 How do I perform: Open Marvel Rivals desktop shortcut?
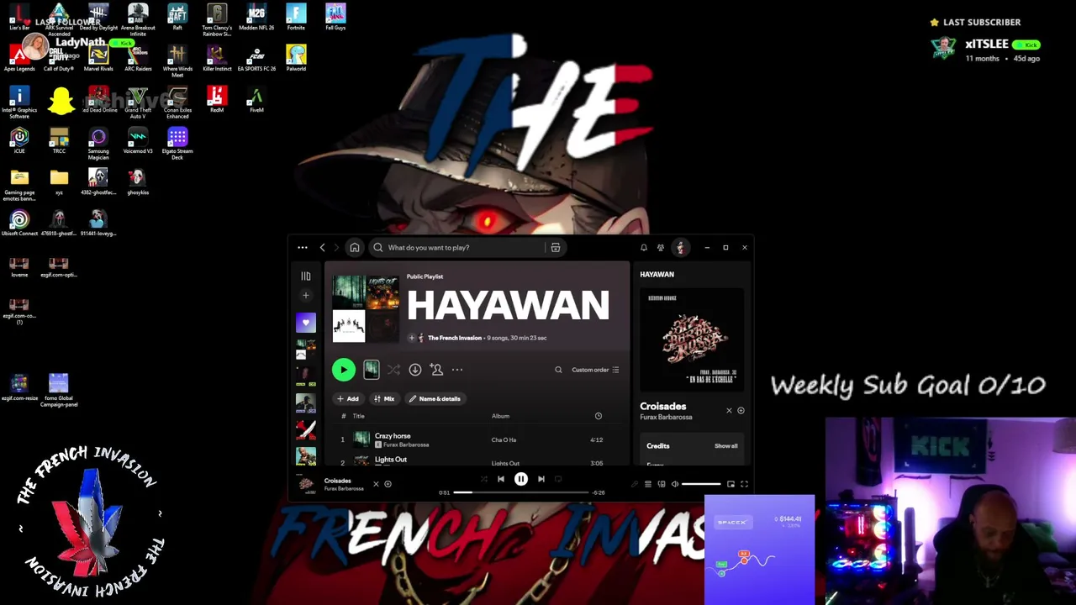(x=98, y=58)
